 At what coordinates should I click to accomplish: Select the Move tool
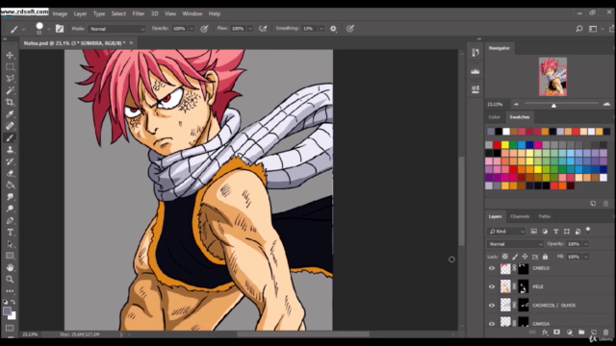10,56
